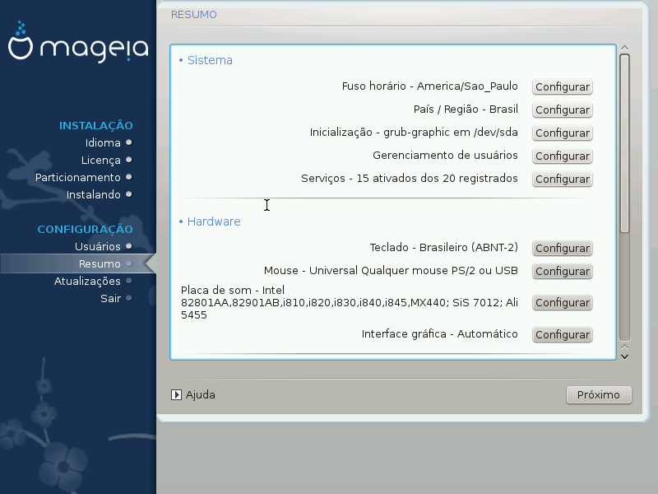Click the Serviços 15 ativados dos 20 text
Image resolution: width=658 pixels, height=494 pixels.
[x=409, y=179]
